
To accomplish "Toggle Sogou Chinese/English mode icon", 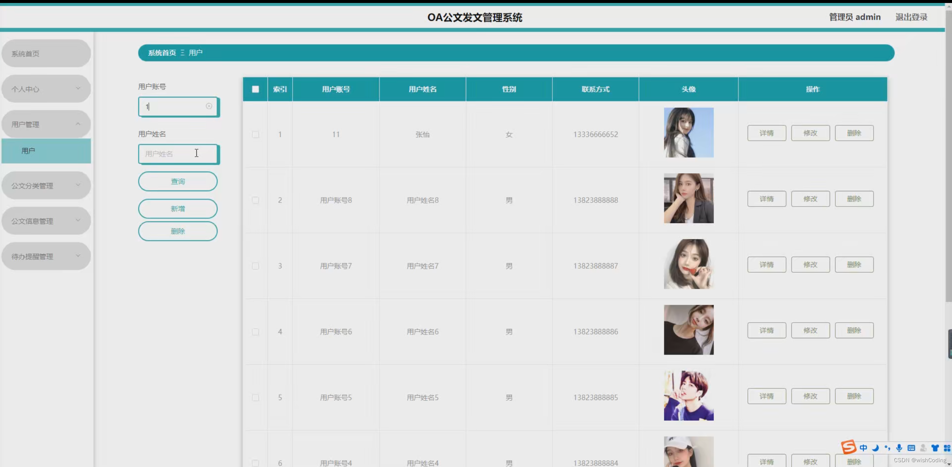I will 863,448.
